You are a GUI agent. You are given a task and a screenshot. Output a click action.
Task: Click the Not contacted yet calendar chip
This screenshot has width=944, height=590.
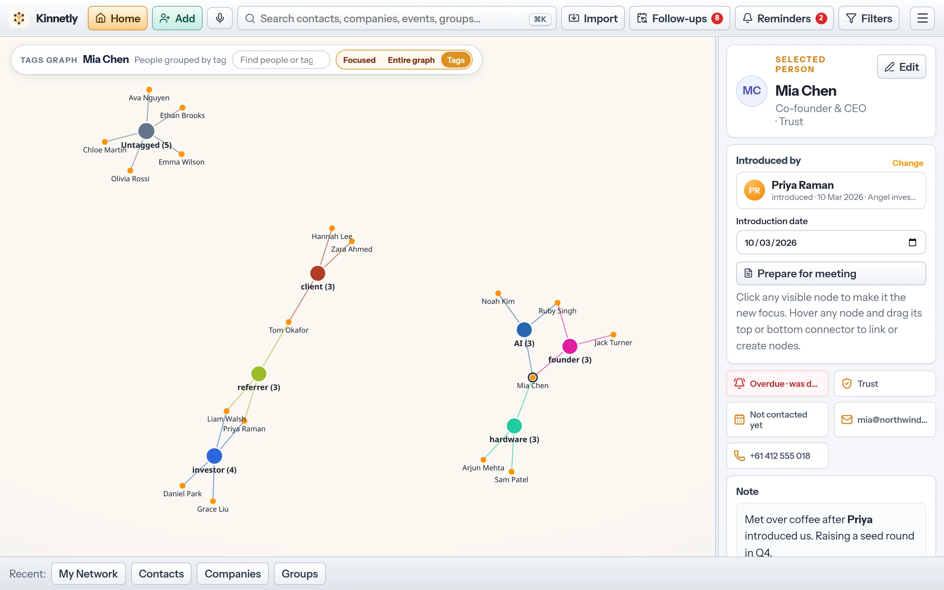point(777,419)
